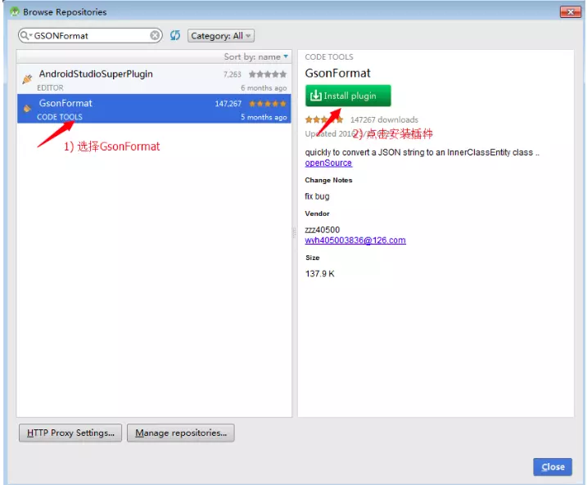Open HTTP Proxy Settings
The image size is (587, 485).
click(70, 433)
